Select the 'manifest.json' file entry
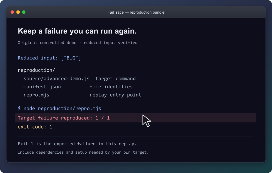The width and height of the screenshot is (272, 173). coord(42,87)
